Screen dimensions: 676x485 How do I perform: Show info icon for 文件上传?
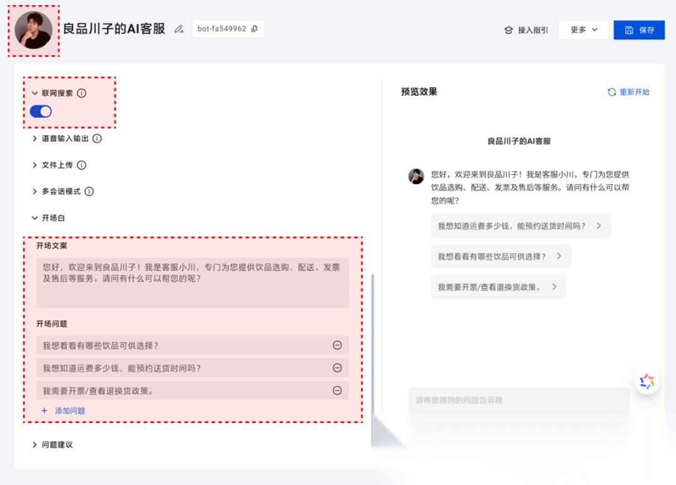pos(81,165)
